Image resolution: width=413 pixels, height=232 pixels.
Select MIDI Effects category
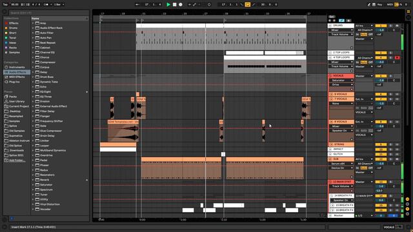[x=17, y=77]
